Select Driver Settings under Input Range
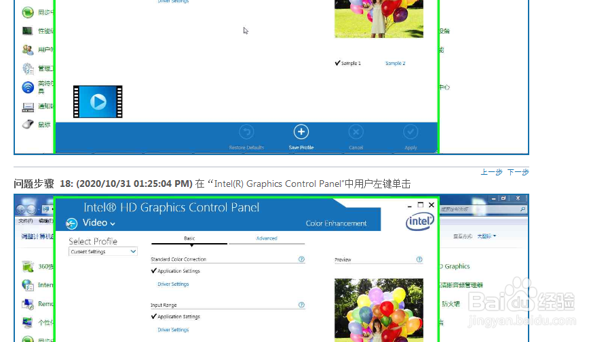Viewport: 610px width, 342px height. pyautogui.click(x=173, y=330)
